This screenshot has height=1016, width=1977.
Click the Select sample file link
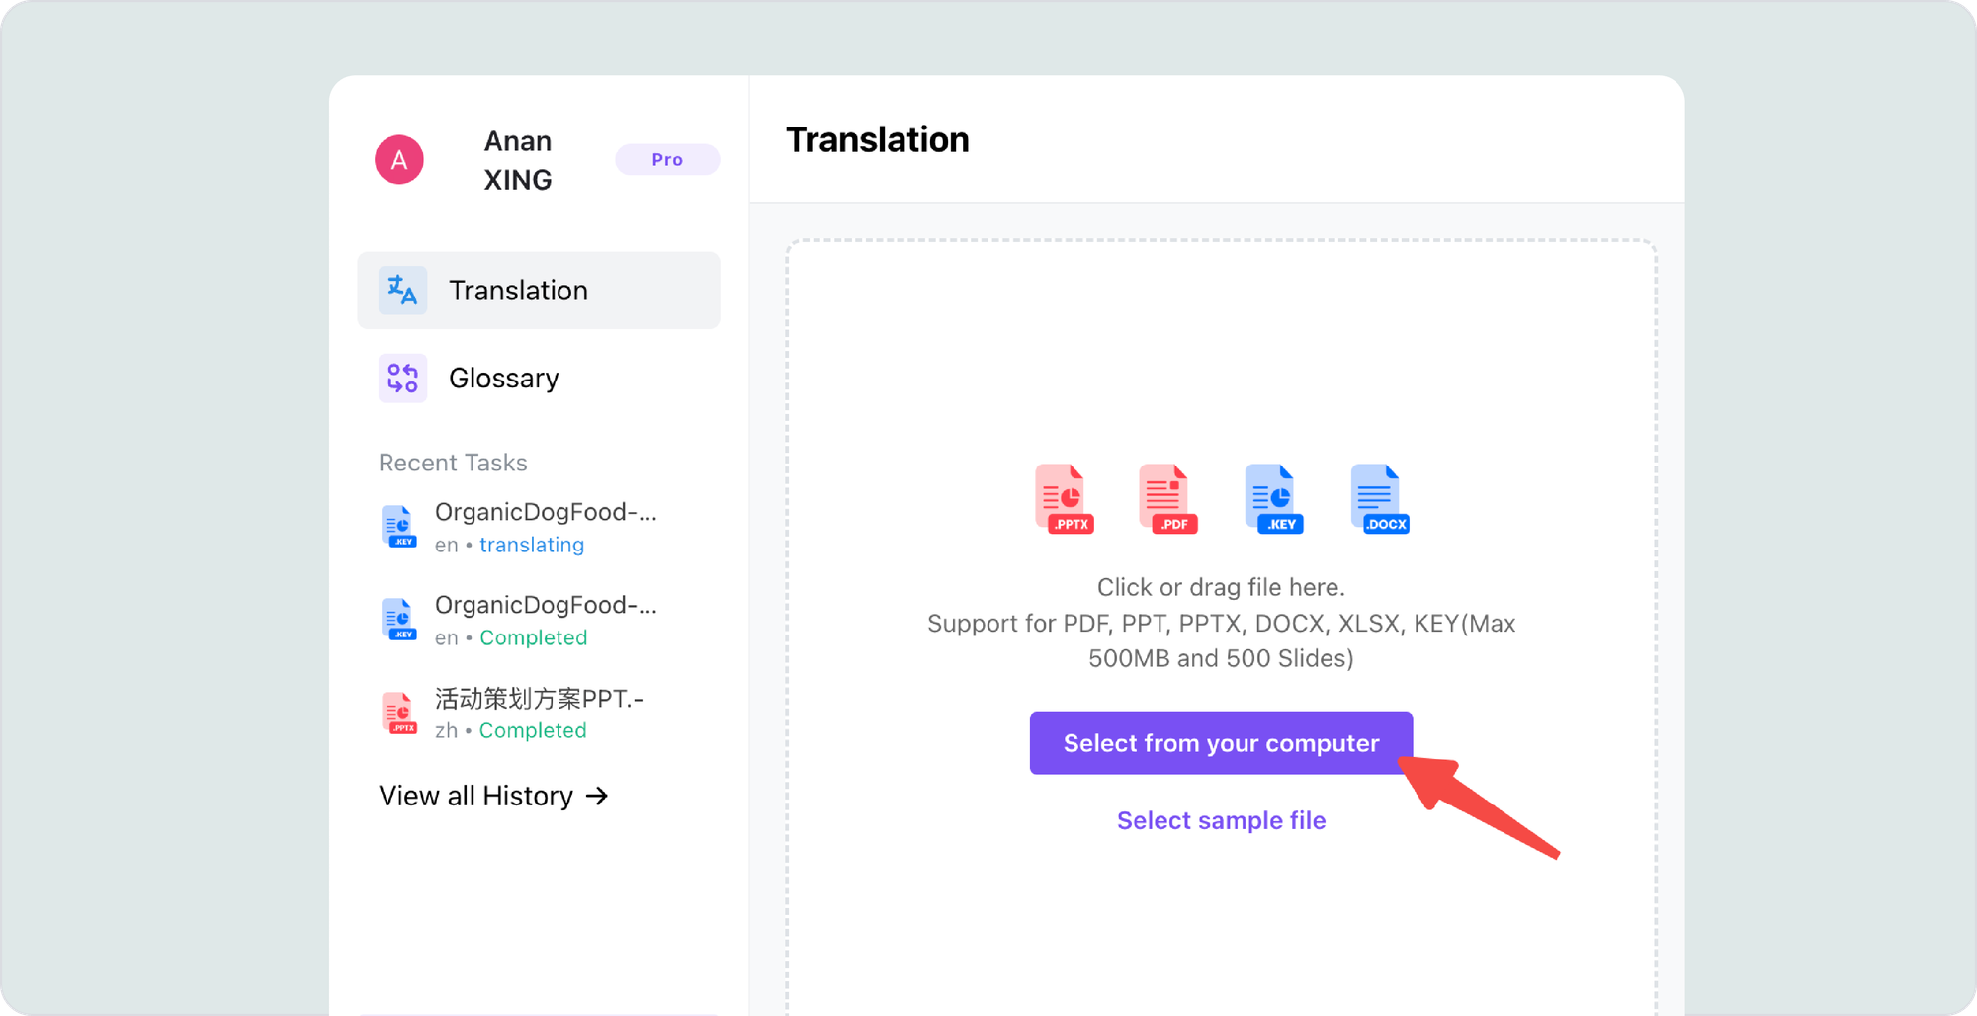(x=1221, y=821)
